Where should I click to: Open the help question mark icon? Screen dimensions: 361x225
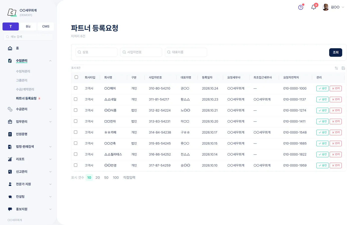tap(301, 7)
